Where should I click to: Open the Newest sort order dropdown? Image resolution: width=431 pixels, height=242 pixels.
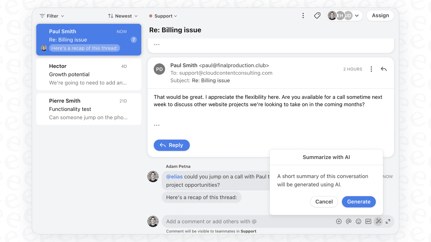click(122, 16)
